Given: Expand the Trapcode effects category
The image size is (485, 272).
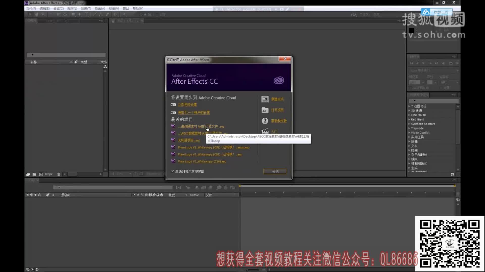Looking at the screenshot, I should (409, 128).
